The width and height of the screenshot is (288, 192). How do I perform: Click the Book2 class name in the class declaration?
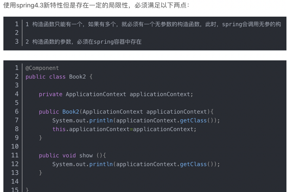click(x=77, y=77)
